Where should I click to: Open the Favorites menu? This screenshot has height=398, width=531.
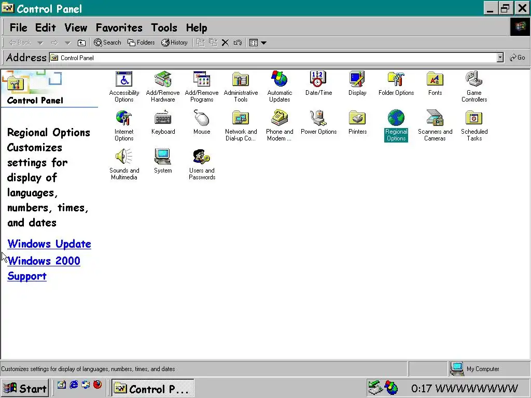click(x=119, y=28)
